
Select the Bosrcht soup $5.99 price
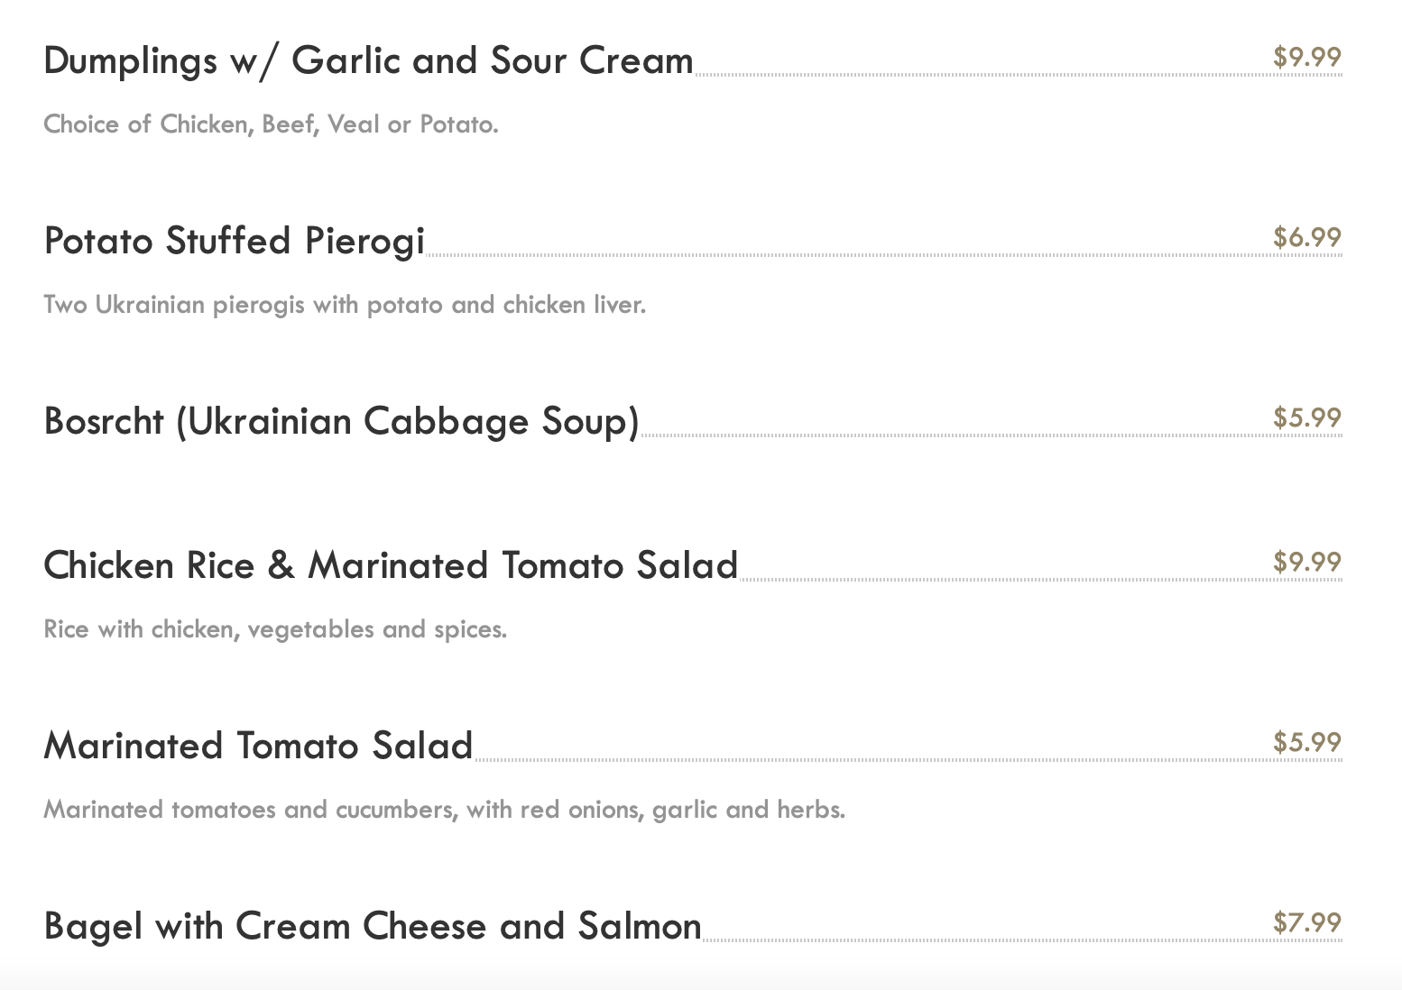click(1307, 418)
